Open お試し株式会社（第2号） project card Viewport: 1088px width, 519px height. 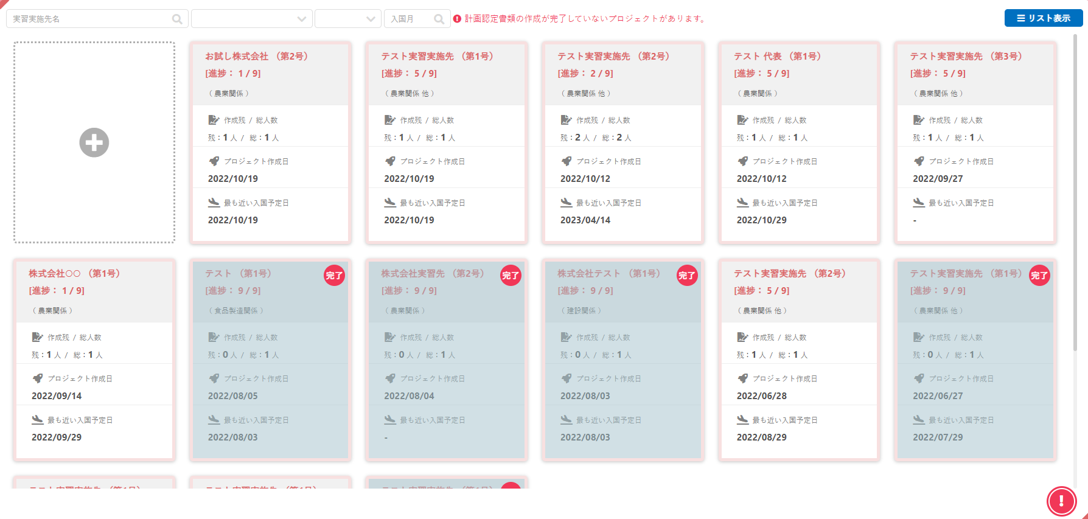(x=270, y=56)
